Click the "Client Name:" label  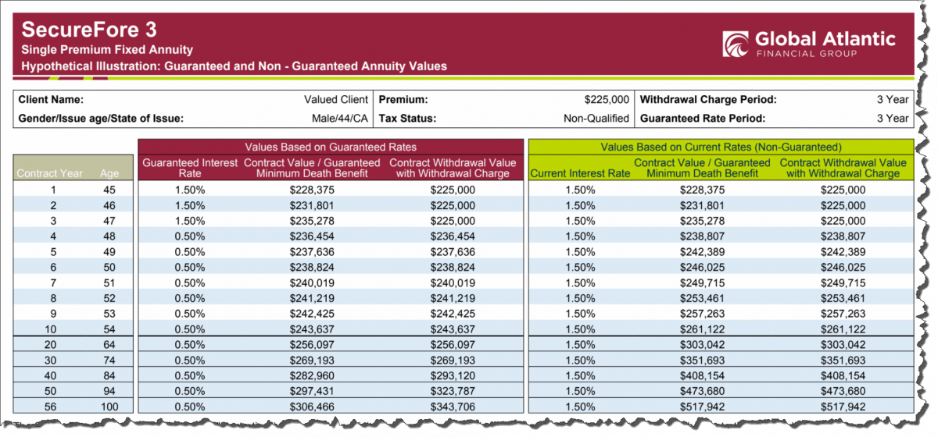(51, 100)
